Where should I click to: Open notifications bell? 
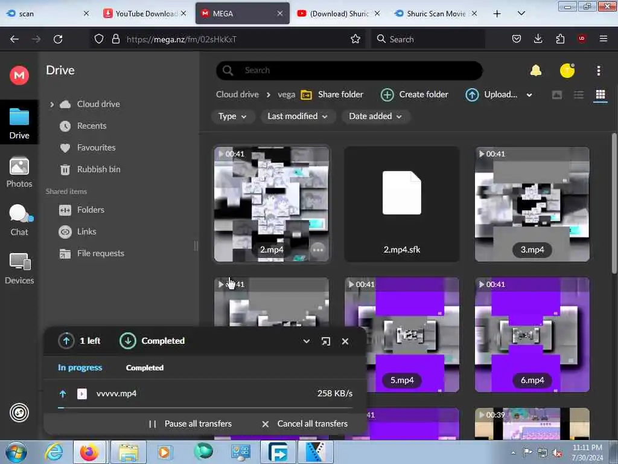click(536, 71)
